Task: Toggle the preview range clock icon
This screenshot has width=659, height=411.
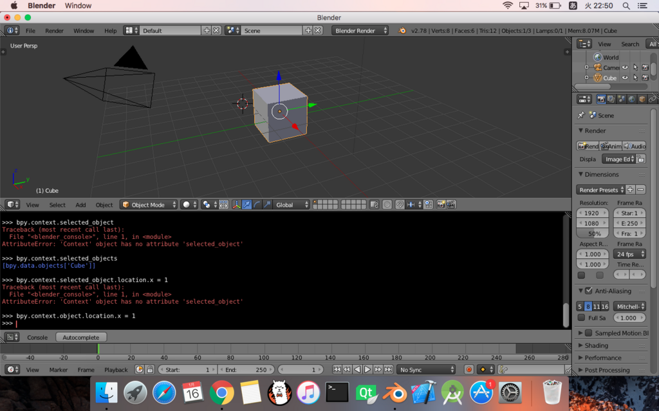Action: pos(140,369)
